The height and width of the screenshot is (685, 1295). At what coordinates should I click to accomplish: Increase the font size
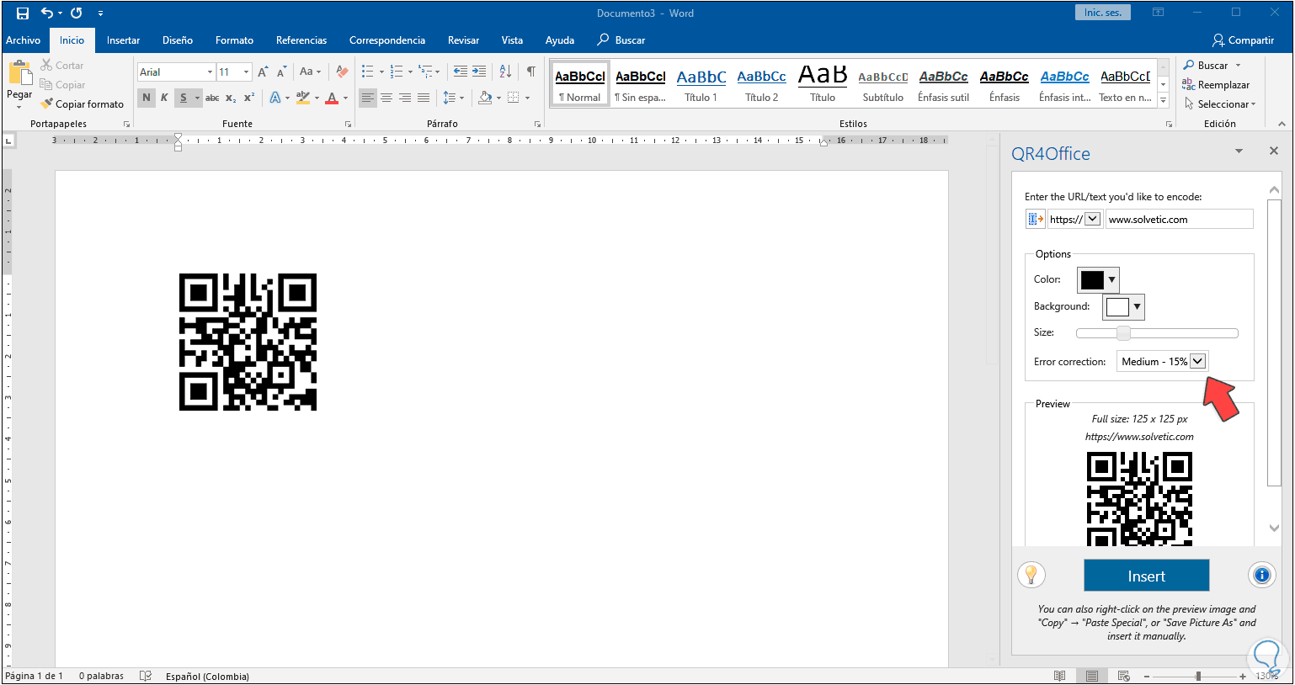[x=264, y=72]
